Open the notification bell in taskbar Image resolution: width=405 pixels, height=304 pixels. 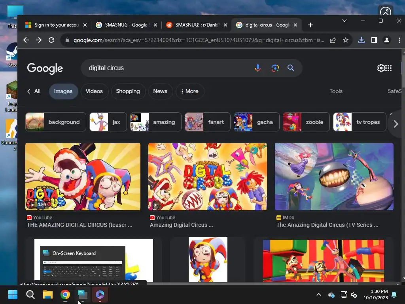point(394,294)
